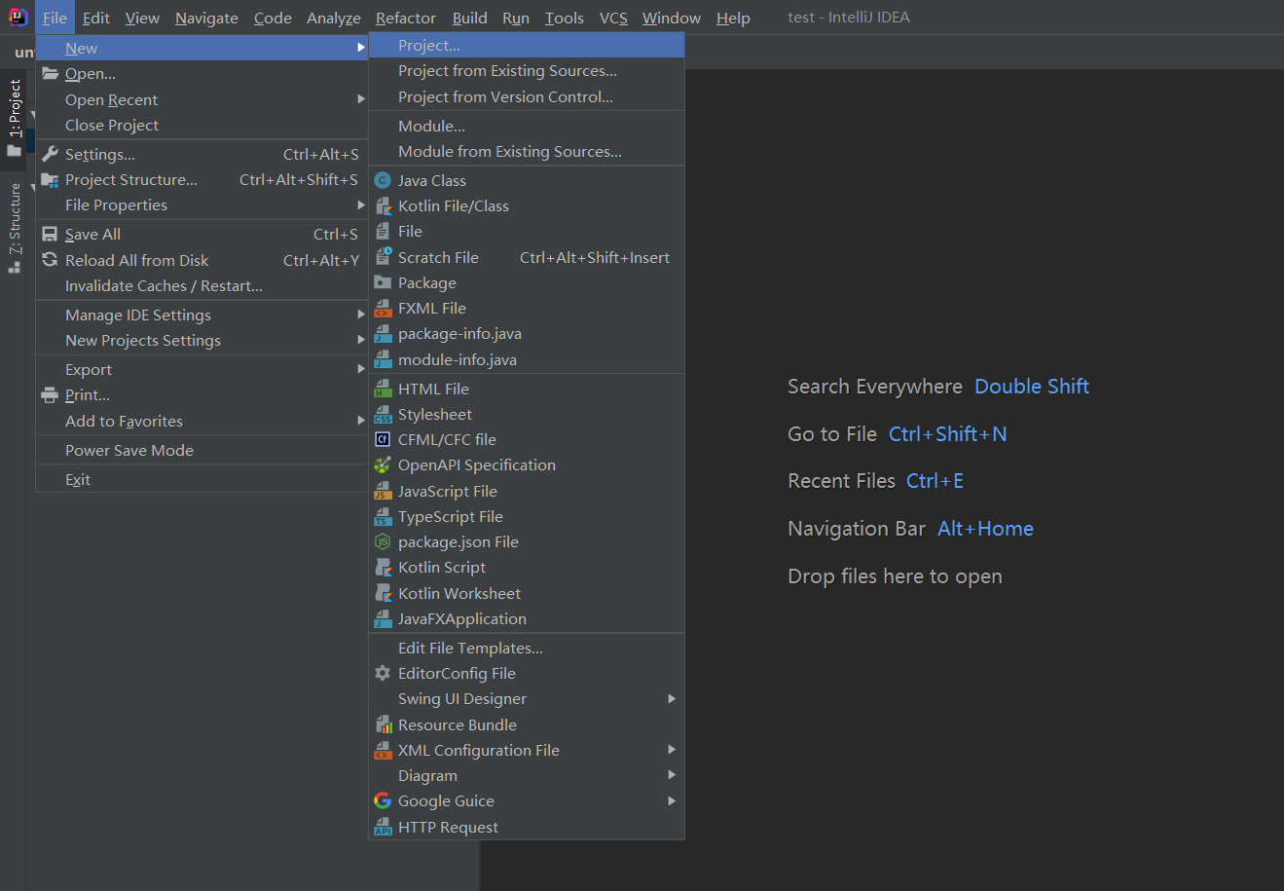Click the Resource Bundle icon
The image size is (1284, 891).
(x=383, y=725)
